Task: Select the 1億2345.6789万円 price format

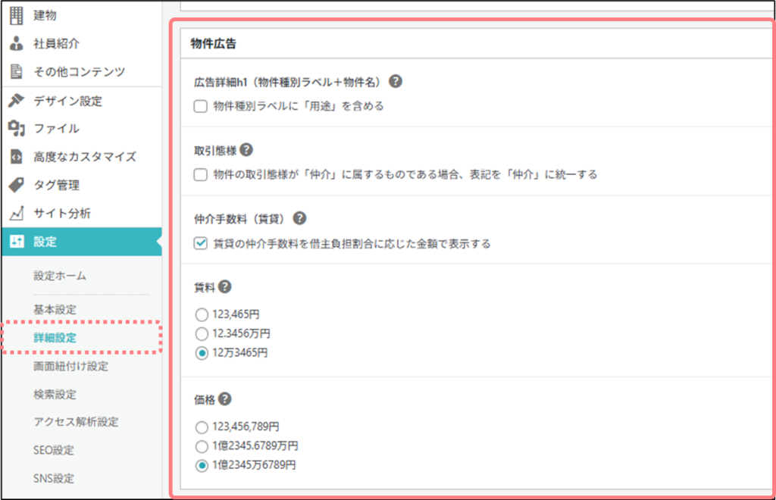Action: (x=201, y=445)
